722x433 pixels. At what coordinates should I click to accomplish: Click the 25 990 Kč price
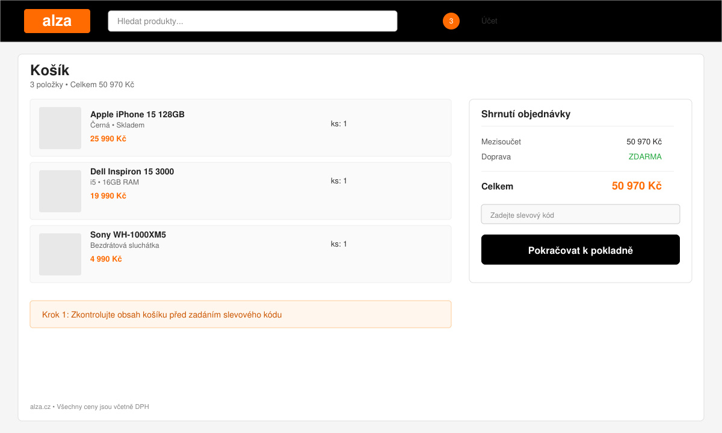(x=108, y=139)
